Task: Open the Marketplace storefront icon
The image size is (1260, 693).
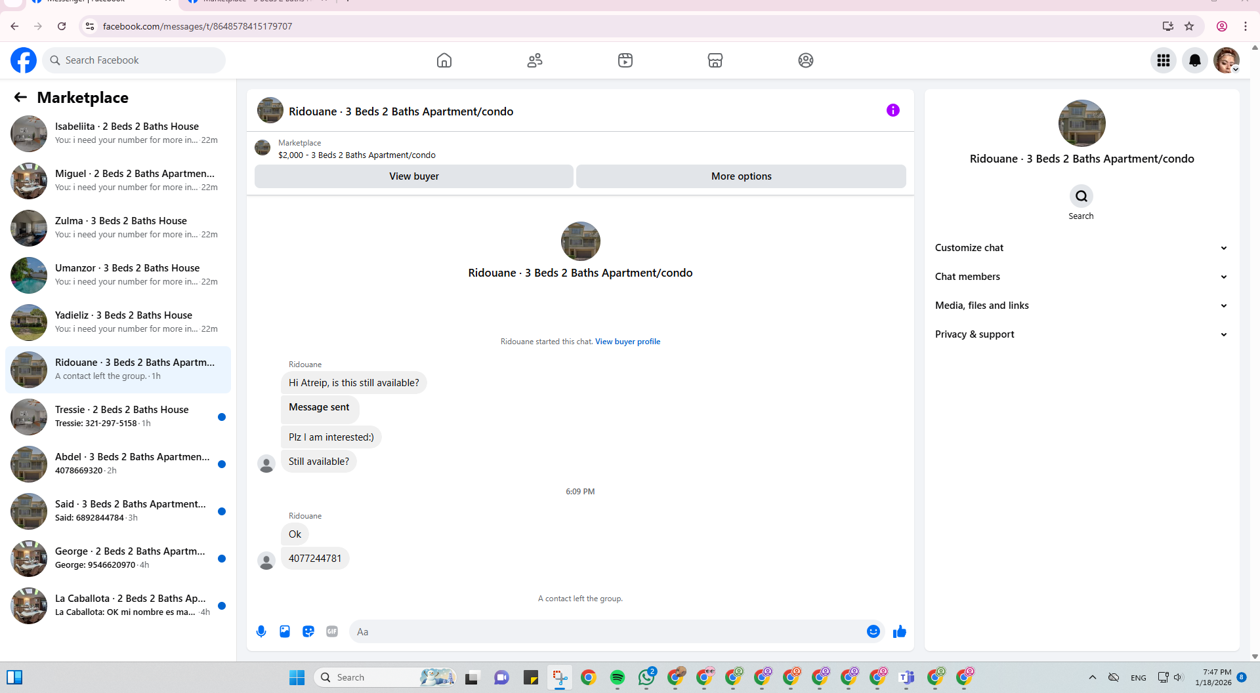Action: coord(715,60)
